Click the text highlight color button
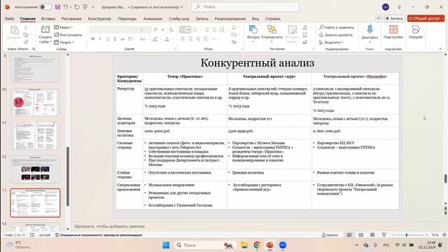Image resolution: width=448 pixels, height=252 pixels. [155, 39]
